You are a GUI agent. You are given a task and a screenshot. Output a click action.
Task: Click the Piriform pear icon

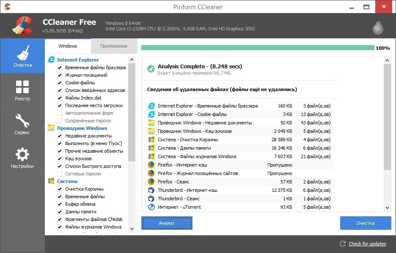pyautogui.click(x=378, y=27)
